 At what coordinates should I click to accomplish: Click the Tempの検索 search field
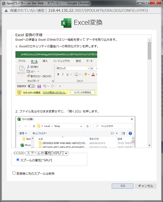click(x=113, y=126)
